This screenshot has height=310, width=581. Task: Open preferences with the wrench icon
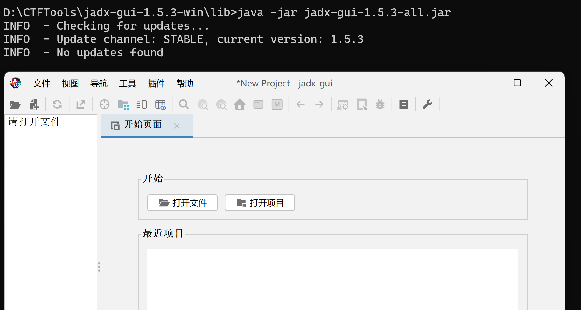pyautogui.click(x=427, y=104)
